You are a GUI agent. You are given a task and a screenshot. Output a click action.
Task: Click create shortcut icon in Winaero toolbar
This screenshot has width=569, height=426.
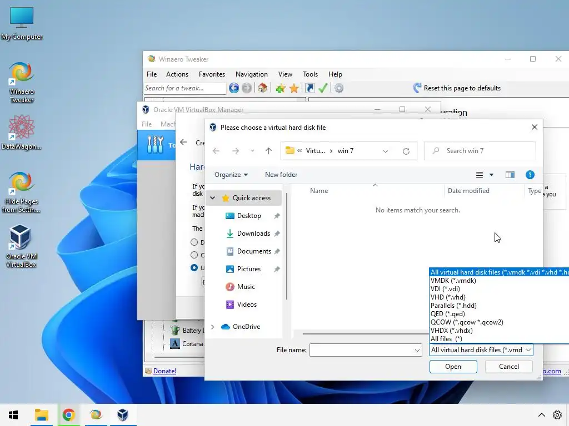[310, 88]
